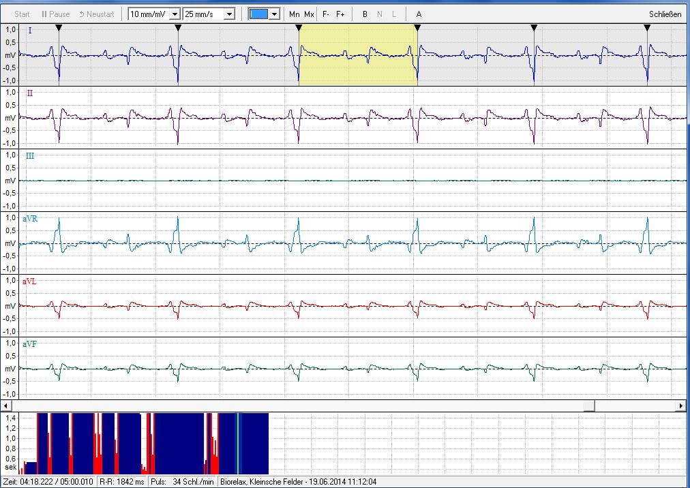Screen dimensions: 690x488
Task: Click the horizontal scrollbar thumb
Action: (x=589, y=406)
